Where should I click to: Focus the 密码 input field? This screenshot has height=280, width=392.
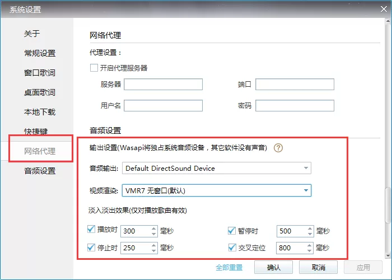pos(295,105)
